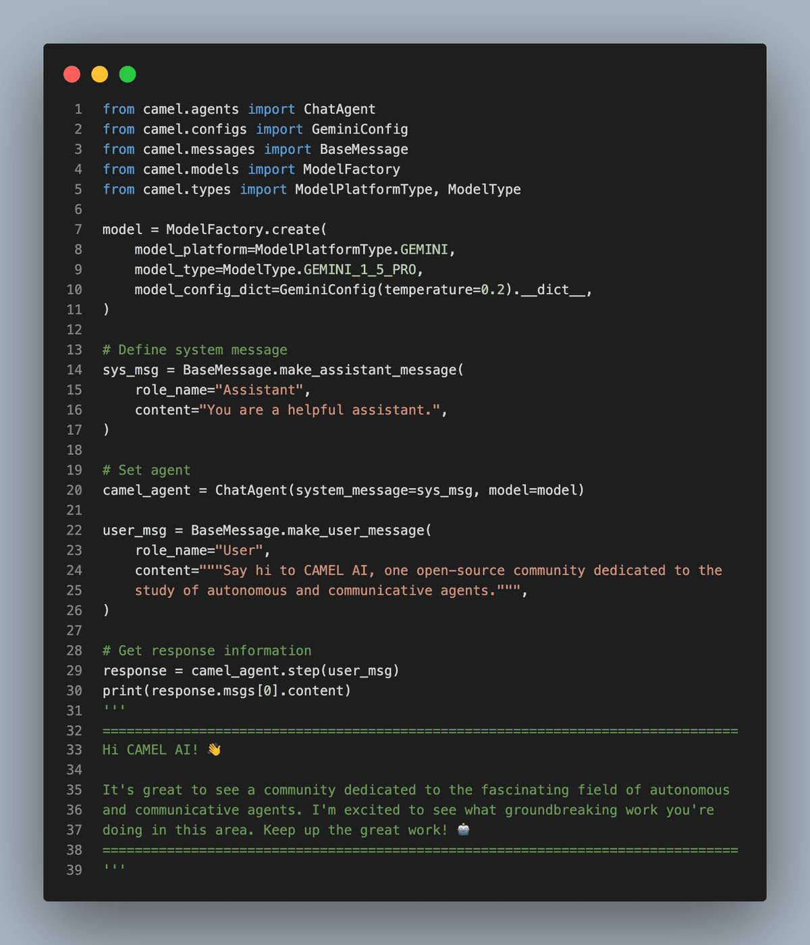Viewport: 810px width, 945px height.
Task: Click line number 7 in the gutter
Action: [78, 230]
